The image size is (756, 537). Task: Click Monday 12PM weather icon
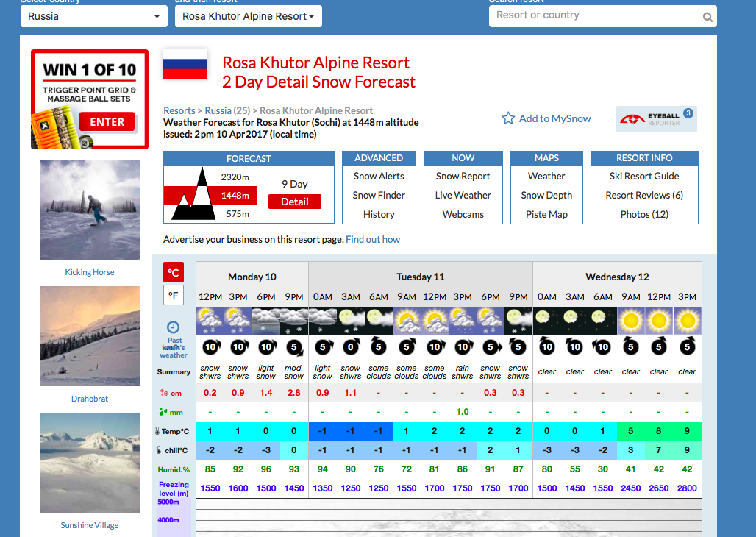click(210, 321)
